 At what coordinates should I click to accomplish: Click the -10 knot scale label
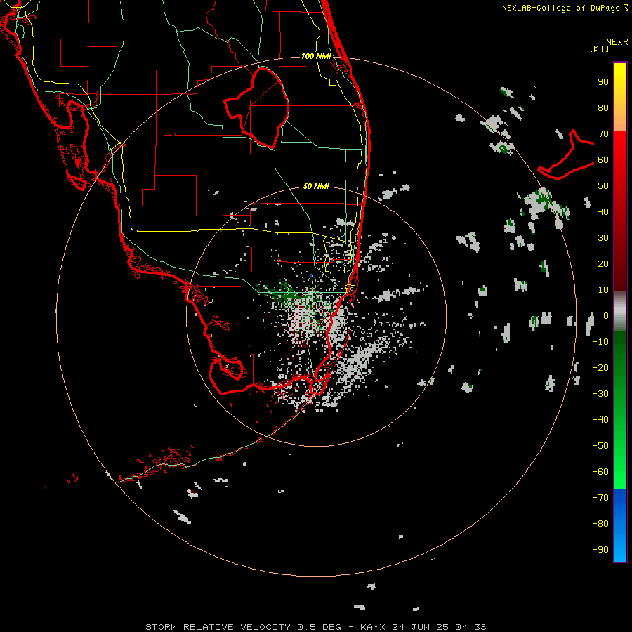(600, 342)
